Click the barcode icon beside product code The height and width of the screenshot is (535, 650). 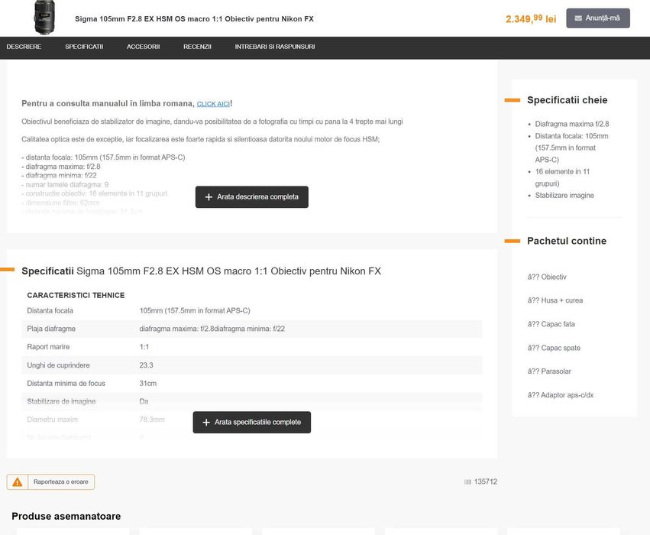point(467,482)
